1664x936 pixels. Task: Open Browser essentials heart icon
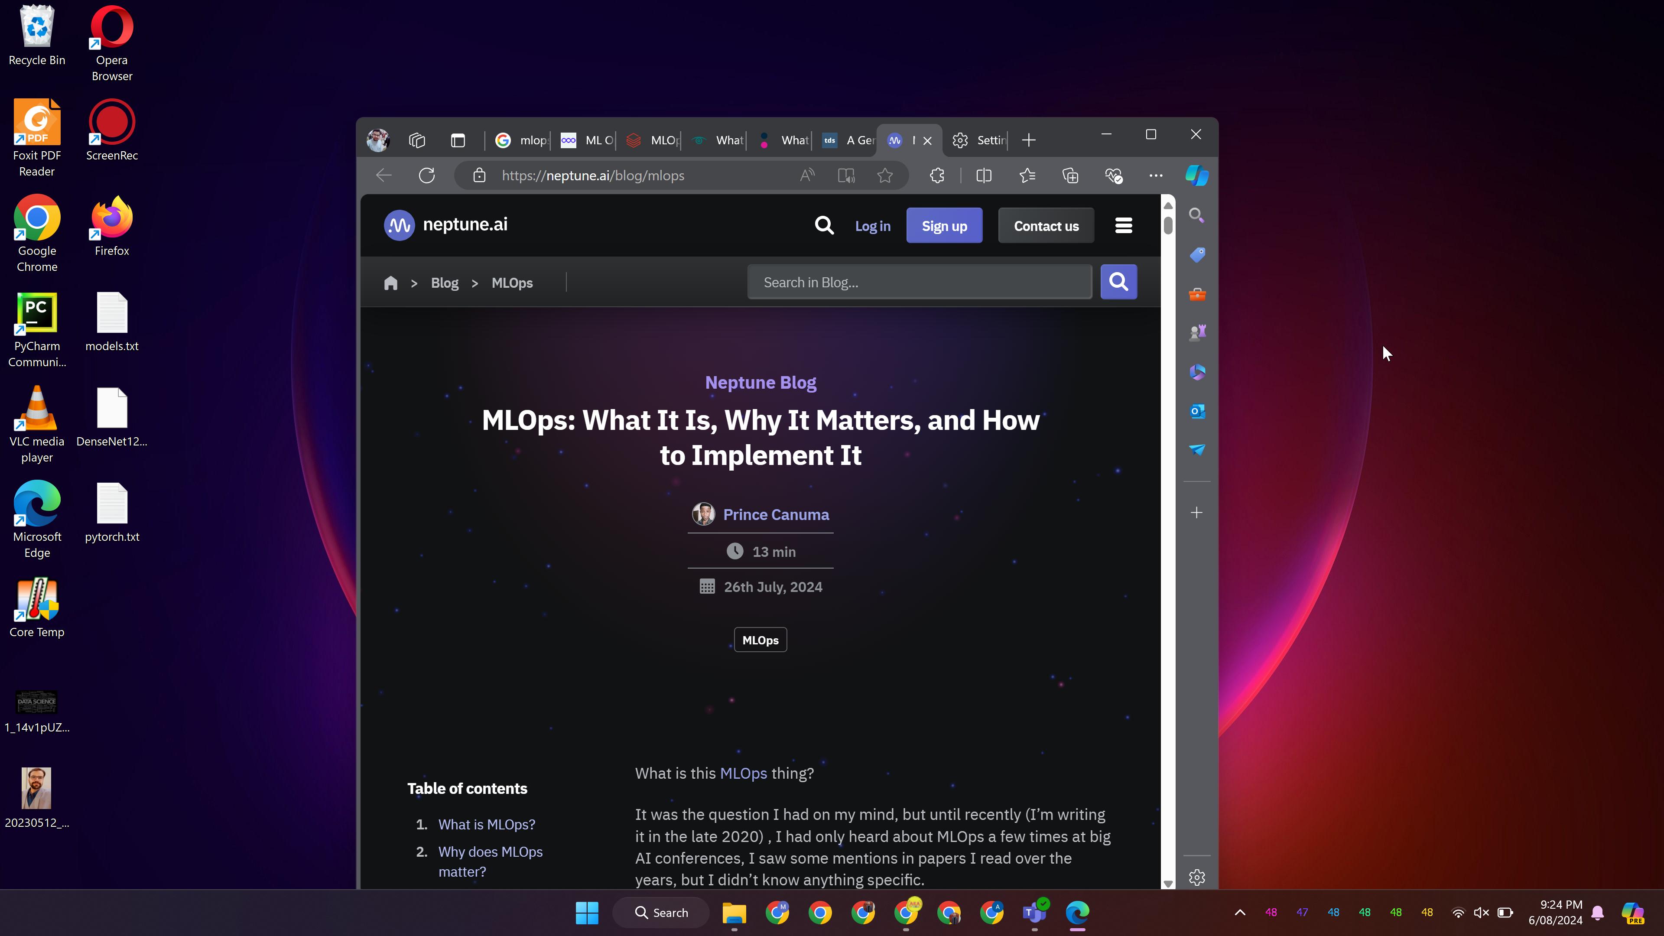pos(1114,175)
